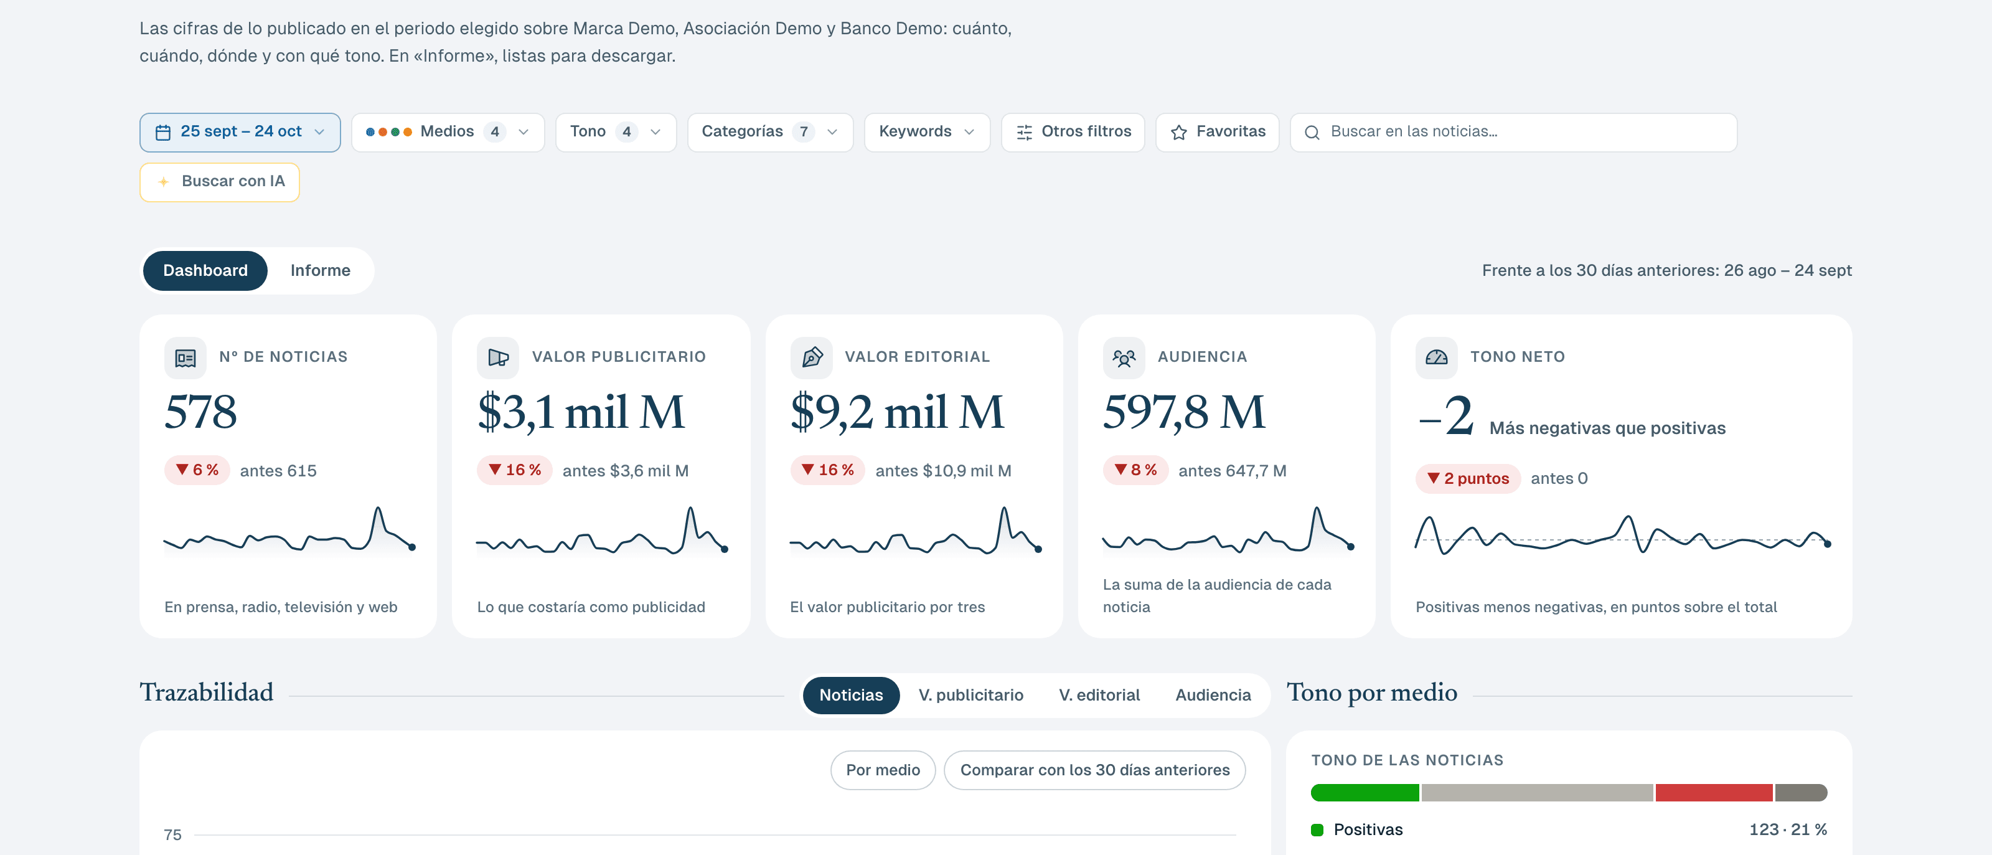Select the Dashboard tab
This screenshot has height=855, width=1992.
205,271
